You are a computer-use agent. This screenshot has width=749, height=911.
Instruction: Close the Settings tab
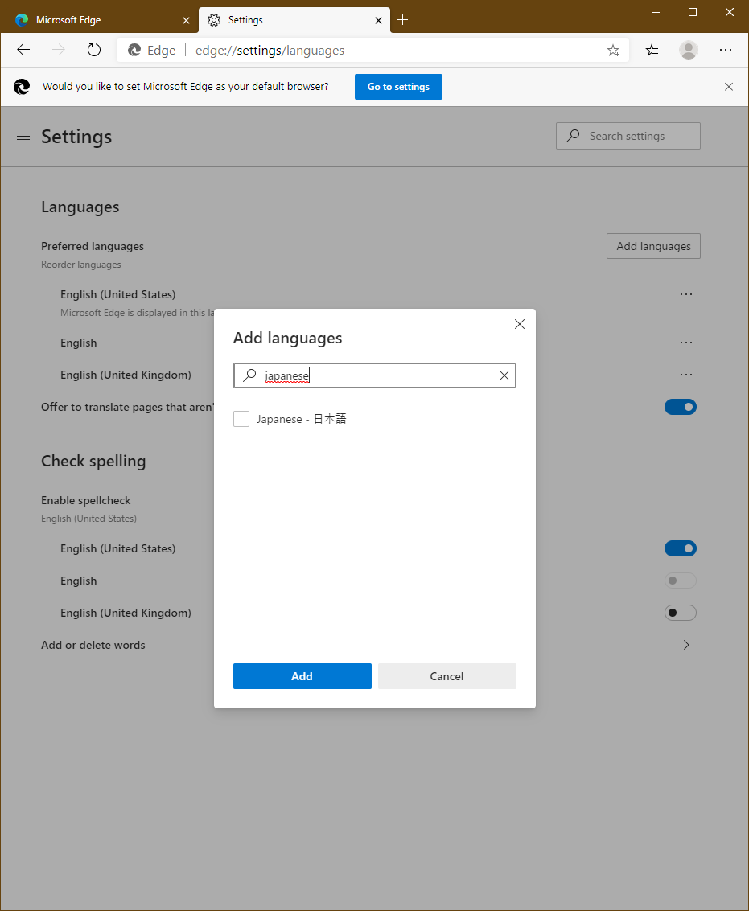pos(379,20)
